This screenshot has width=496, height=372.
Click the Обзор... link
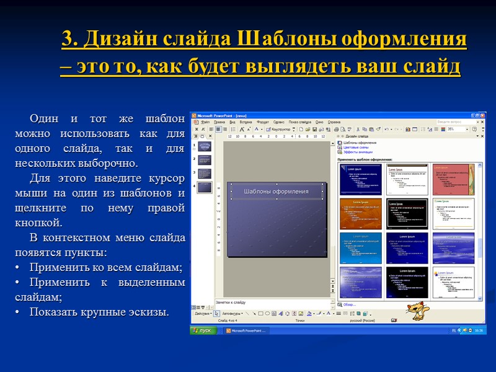350,304
